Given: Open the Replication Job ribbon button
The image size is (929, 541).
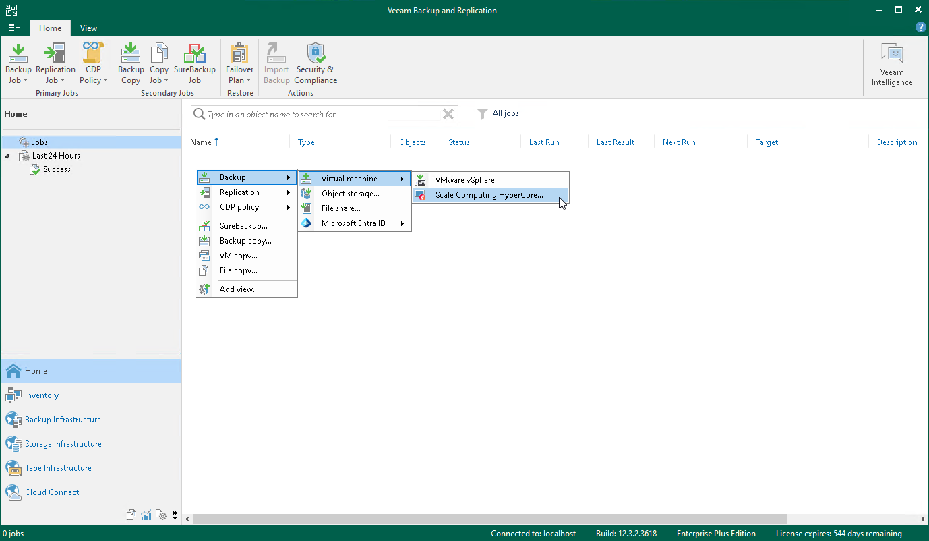Looking at the screenshot, I should click(55, 63).
